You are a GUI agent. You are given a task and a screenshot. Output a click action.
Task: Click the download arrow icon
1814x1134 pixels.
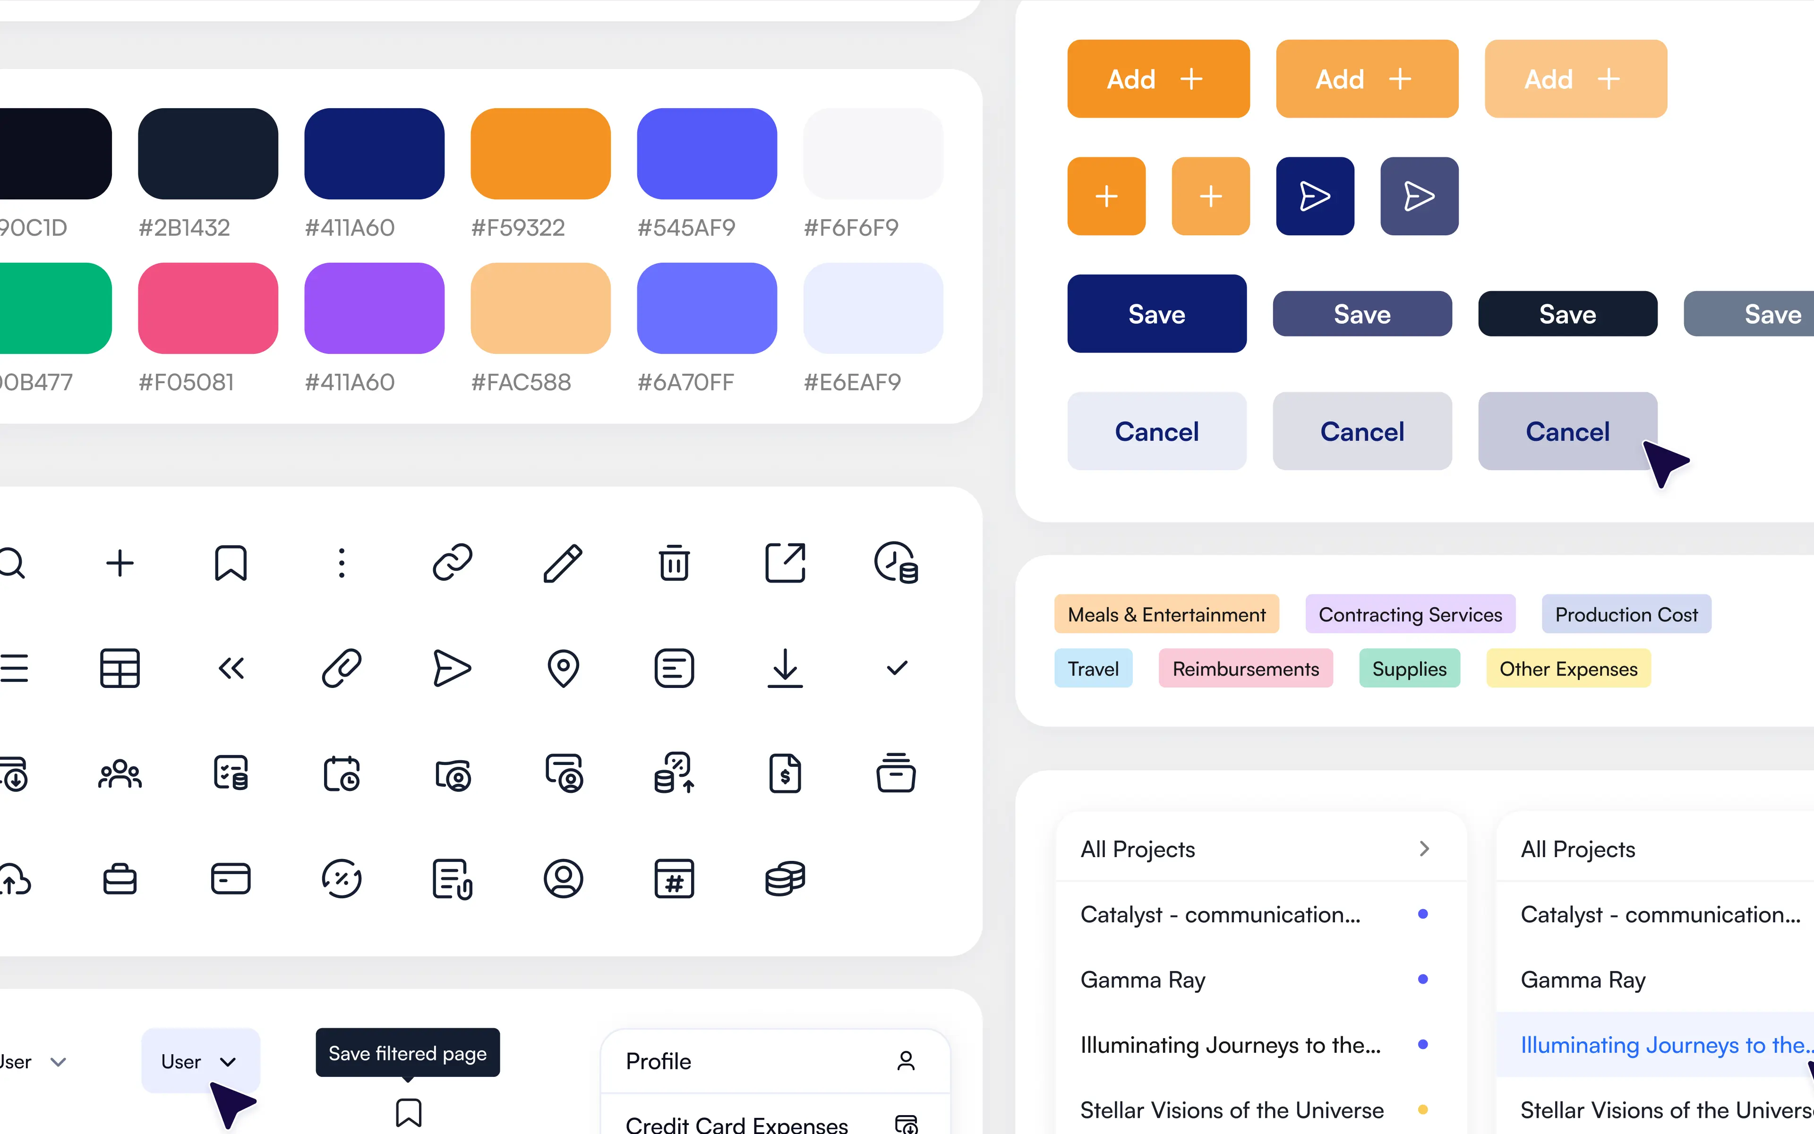(785, 668)
